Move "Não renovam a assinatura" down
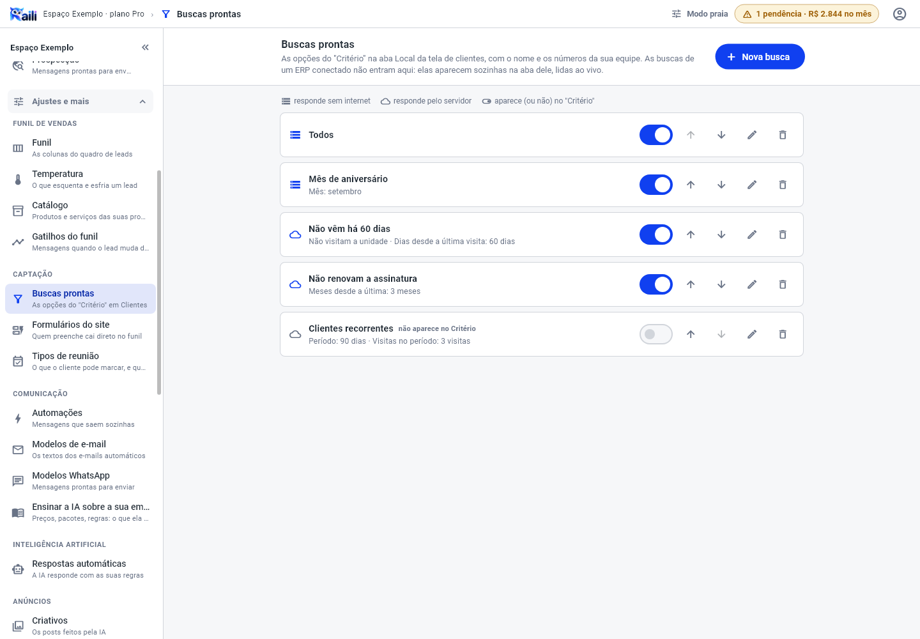 coord(721,284)
